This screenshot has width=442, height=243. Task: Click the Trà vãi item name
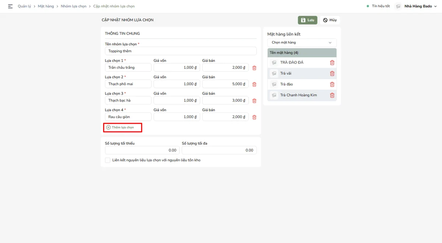click(x=286, y=74)
